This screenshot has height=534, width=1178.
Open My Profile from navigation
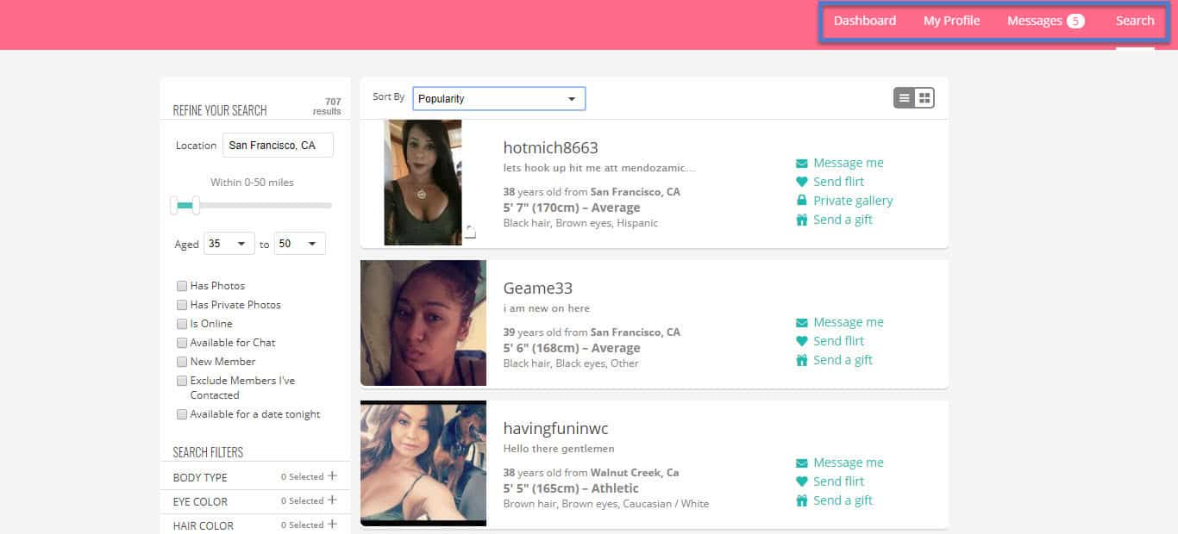951,21
